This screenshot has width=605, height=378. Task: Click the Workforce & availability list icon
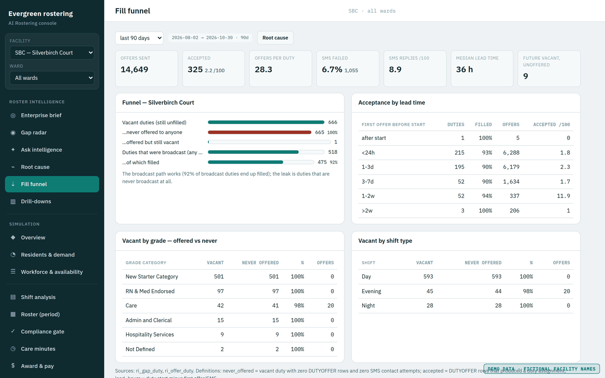(x=13, y=272)
